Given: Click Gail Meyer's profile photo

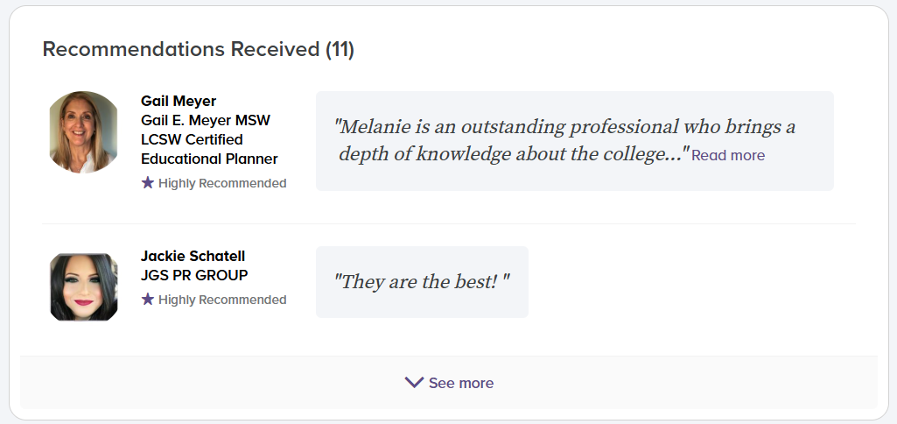Looking at the screenshot, I should [x=84, y=131].
